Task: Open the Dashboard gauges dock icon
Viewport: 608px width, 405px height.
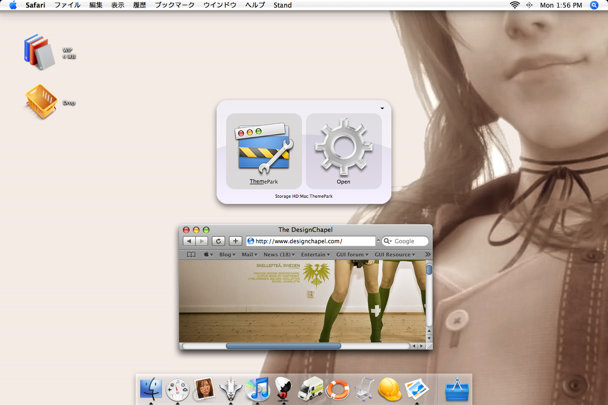Action: (178, 389)
